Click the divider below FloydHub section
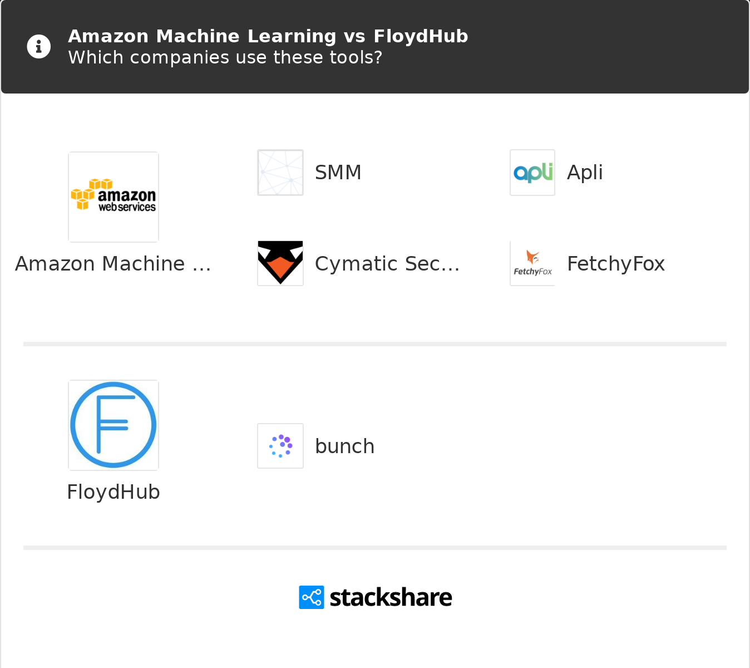Image resolution: width=750 pixels, height=668 pixels. coord(375,548)
